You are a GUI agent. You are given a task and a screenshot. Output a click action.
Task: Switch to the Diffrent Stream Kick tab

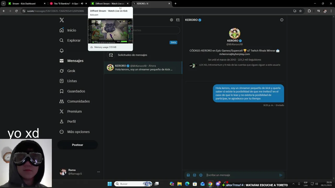109,4
